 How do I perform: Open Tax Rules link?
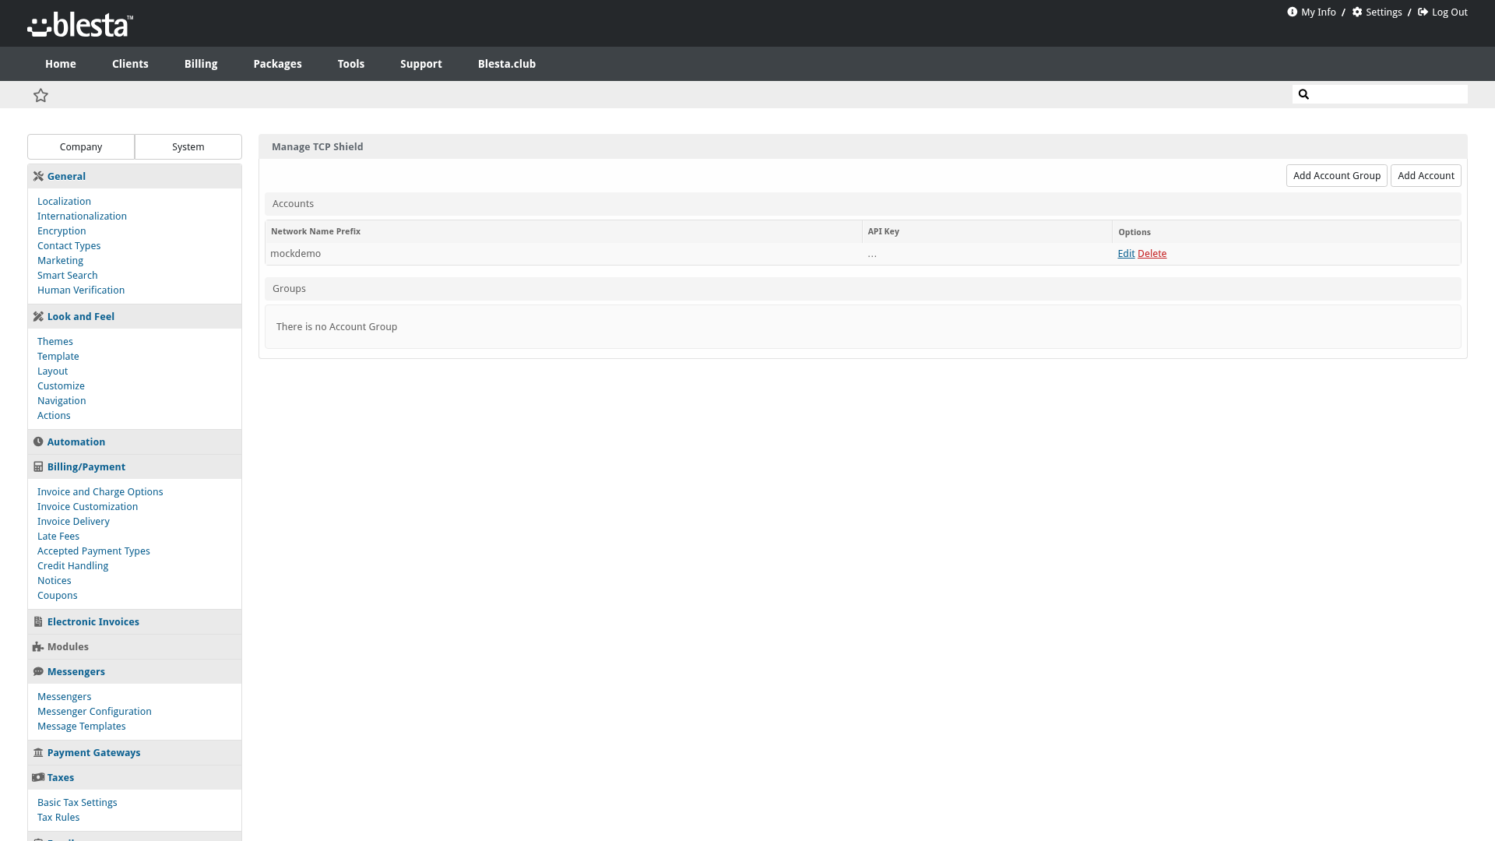point(58,817)
